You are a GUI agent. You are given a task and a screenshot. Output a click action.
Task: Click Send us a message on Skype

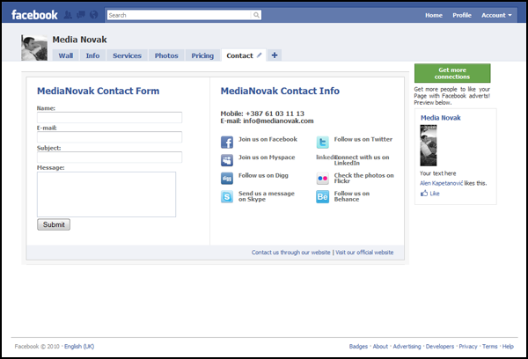tap(267, 196)
